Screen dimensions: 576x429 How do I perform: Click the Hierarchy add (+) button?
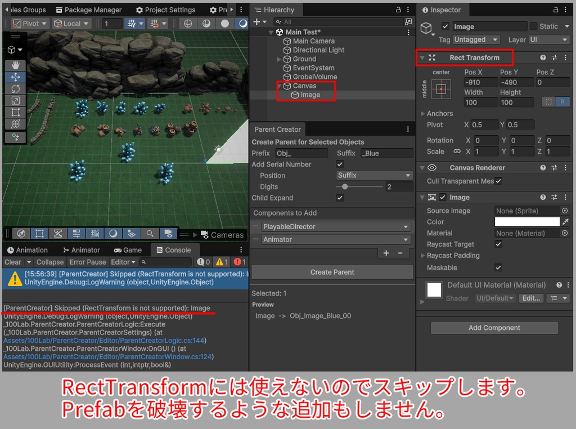(x=257, y=22)
